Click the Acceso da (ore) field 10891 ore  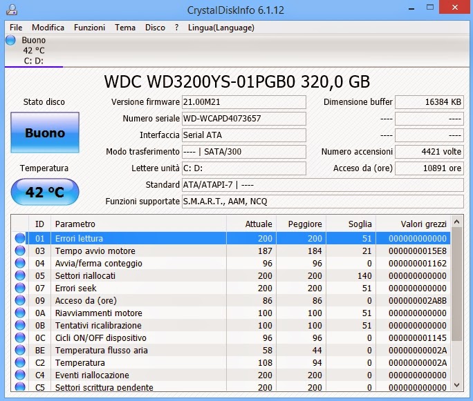(429, 168)
